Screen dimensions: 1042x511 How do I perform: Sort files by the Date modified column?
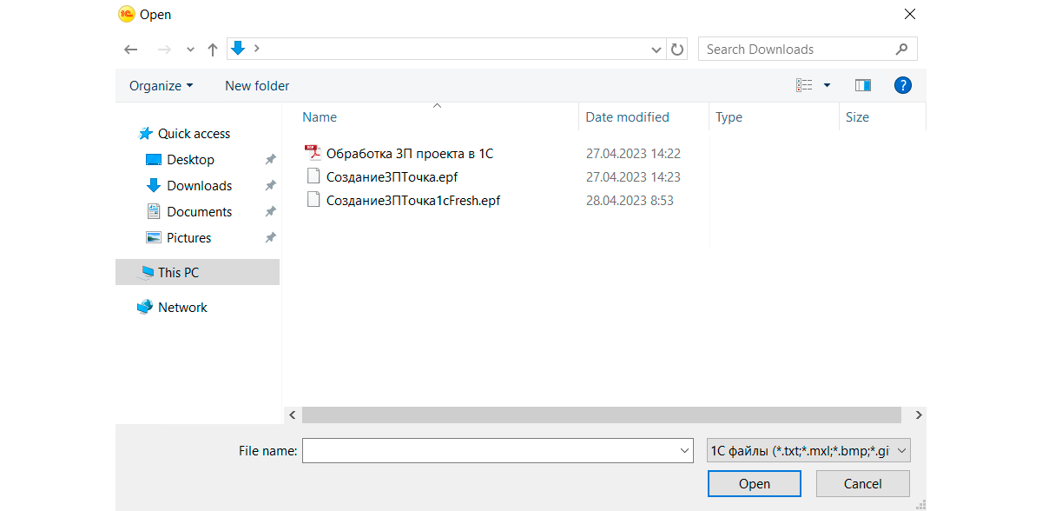pyautogui.click(x=627, y=117)
